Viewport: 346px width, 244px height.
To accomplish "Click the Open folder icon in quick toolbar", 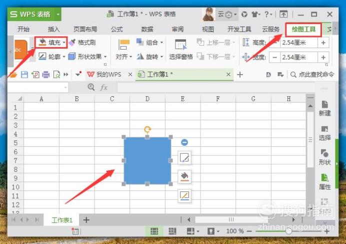I will (x=13, y=75).
